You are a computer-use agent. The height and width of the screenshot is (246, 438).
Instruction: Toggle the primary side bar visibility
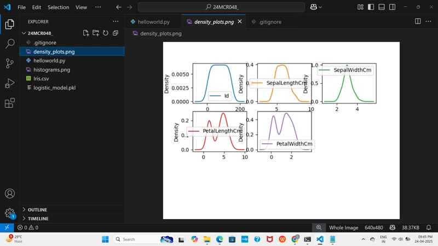[x=371, y=7]
